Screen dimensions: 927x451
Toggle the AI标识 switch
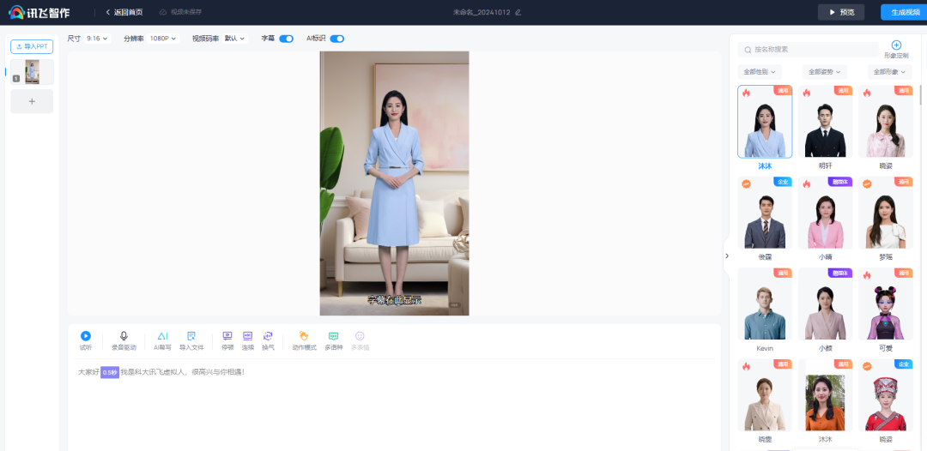pyautogui.click(x=336, y=39)
